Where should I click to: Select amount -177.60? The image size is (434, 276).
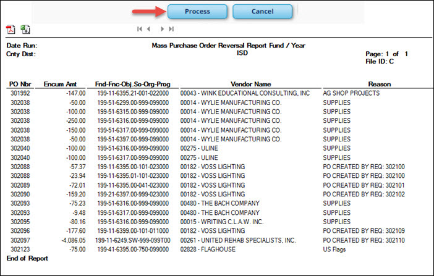click(76, 231)
